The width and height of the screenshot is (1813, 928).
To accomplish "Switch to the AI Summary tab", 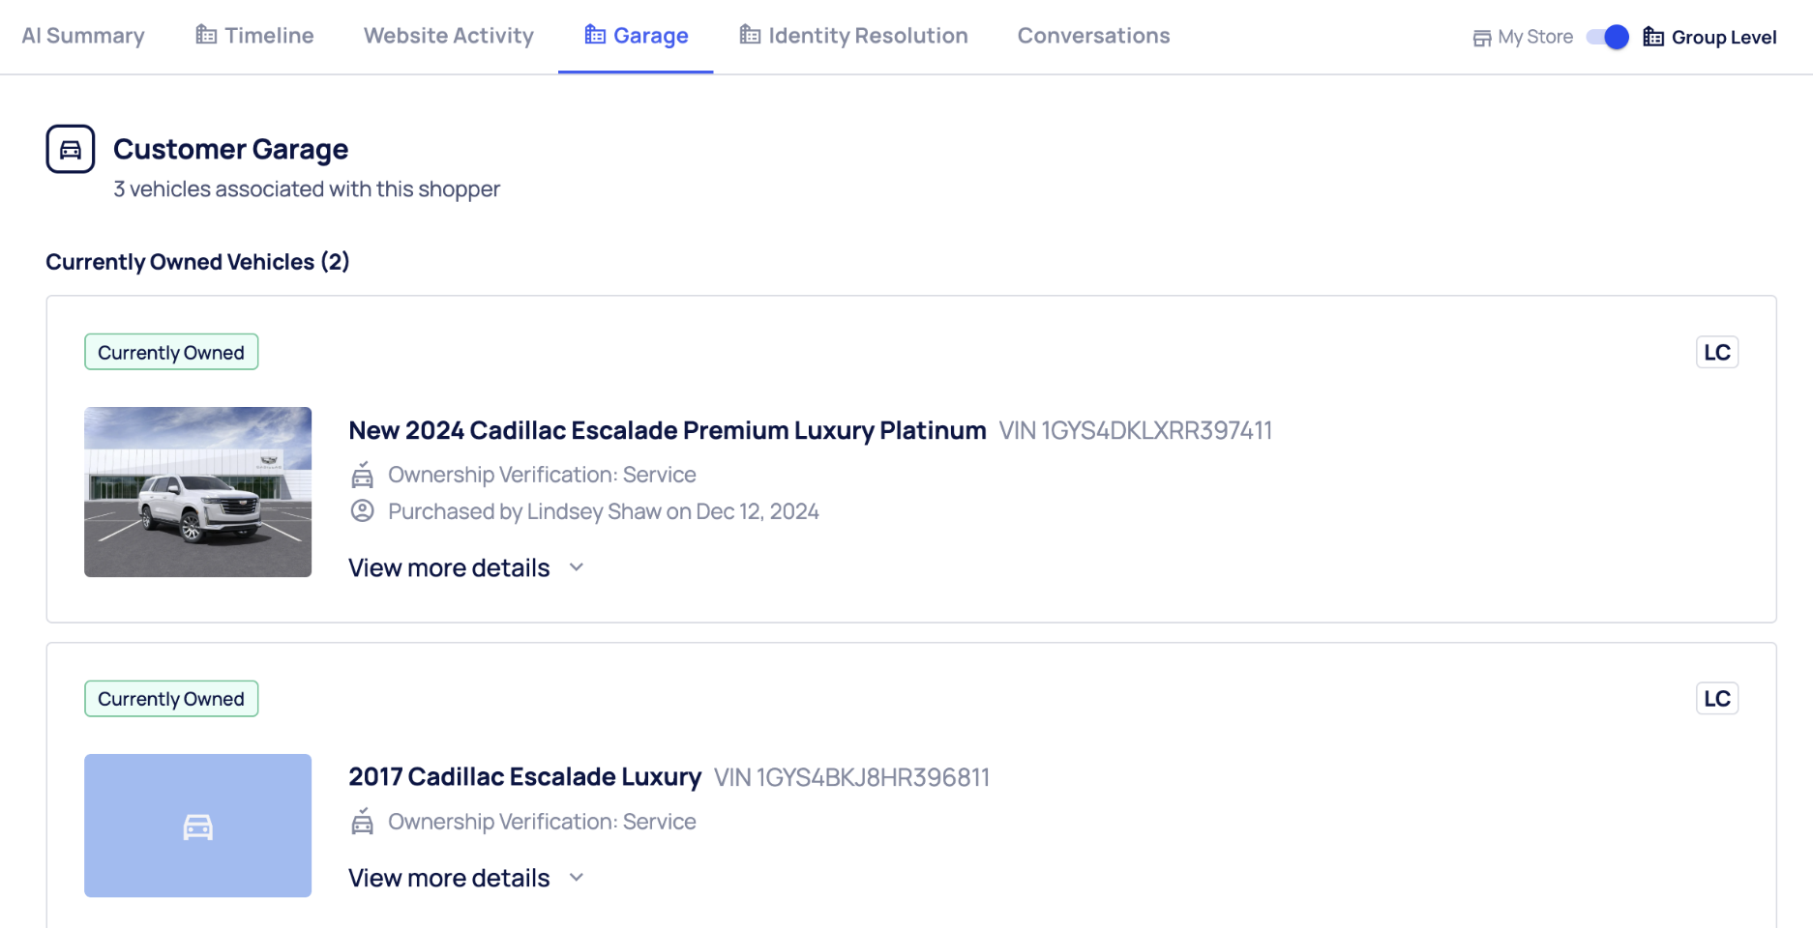I will tap(83, 36).
